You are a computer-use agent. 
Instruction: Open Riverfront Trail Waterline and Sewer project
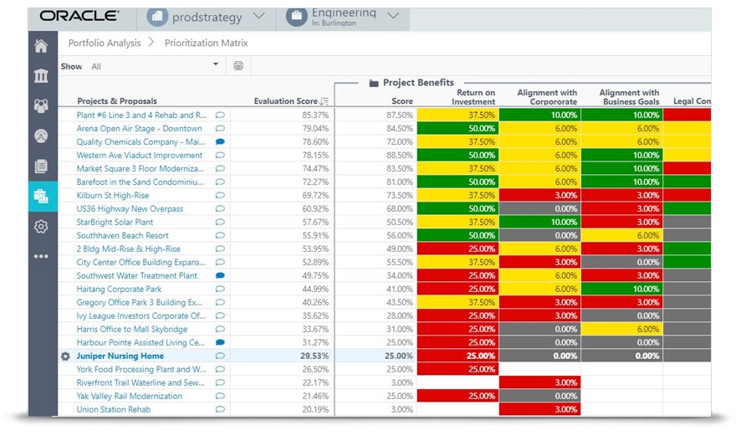[141, 383]
